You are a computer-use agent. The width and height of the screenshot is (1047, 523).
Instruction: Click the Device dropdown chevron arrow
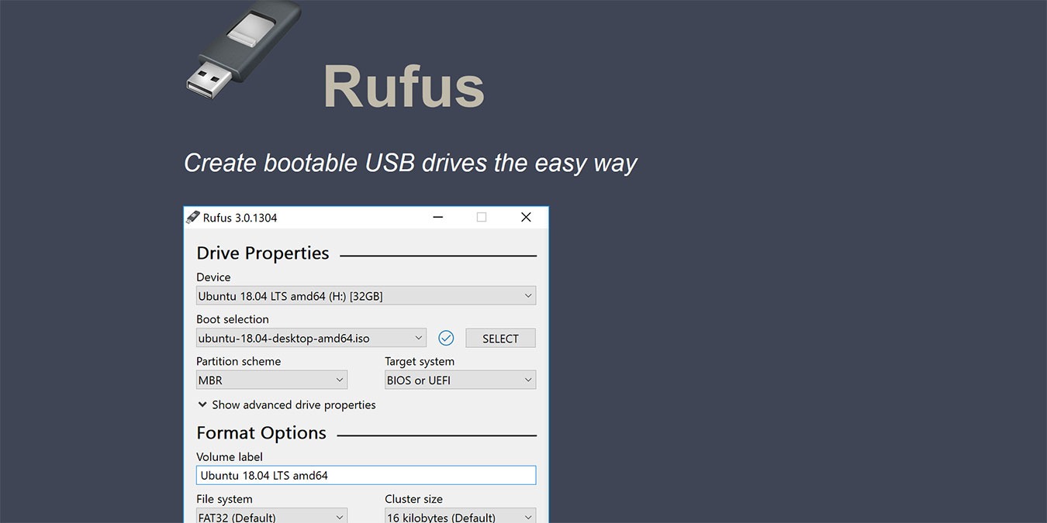tap(528, 295)
